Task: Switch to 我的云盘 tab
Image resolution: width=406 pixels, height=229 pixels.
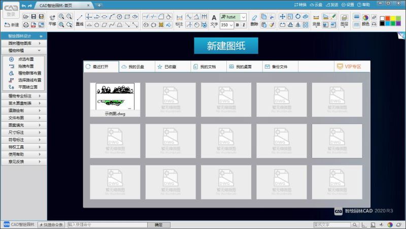Action: (137, 67)
